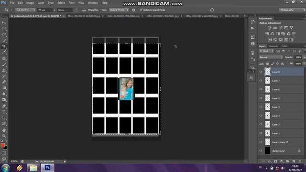
Task: Open the Fill slider dropdown arrow
Action: point(304,64)
